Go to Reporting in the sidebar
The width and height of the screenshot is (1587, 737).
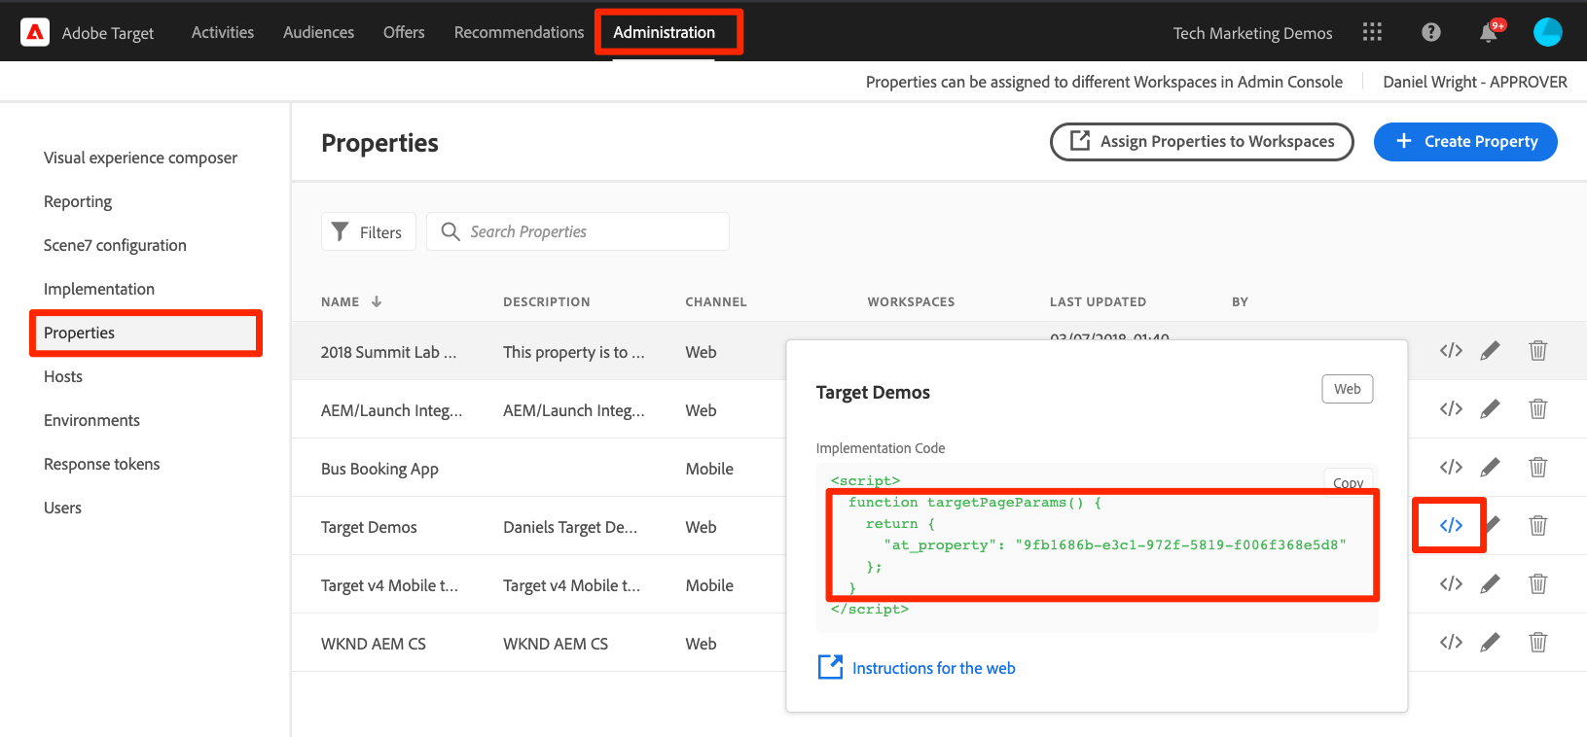(x=78, y=201)
